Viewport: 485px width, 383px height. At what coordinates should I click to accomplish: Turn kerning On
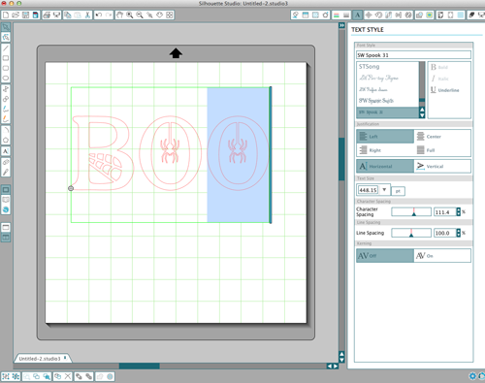click(x=442, y=255)
